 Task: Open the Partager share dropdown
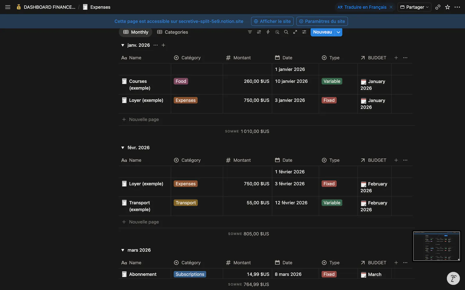pyautogui.click(x=414, y=7)
